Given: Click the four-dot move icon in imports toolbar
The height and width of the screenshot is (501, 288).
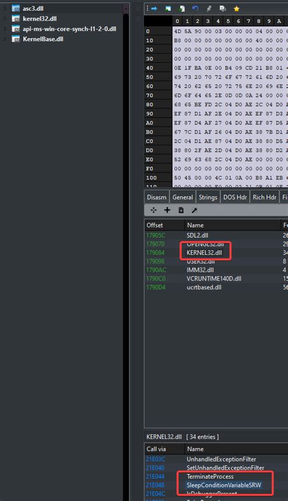Looking at the screenshot, I should pos(154,210).
